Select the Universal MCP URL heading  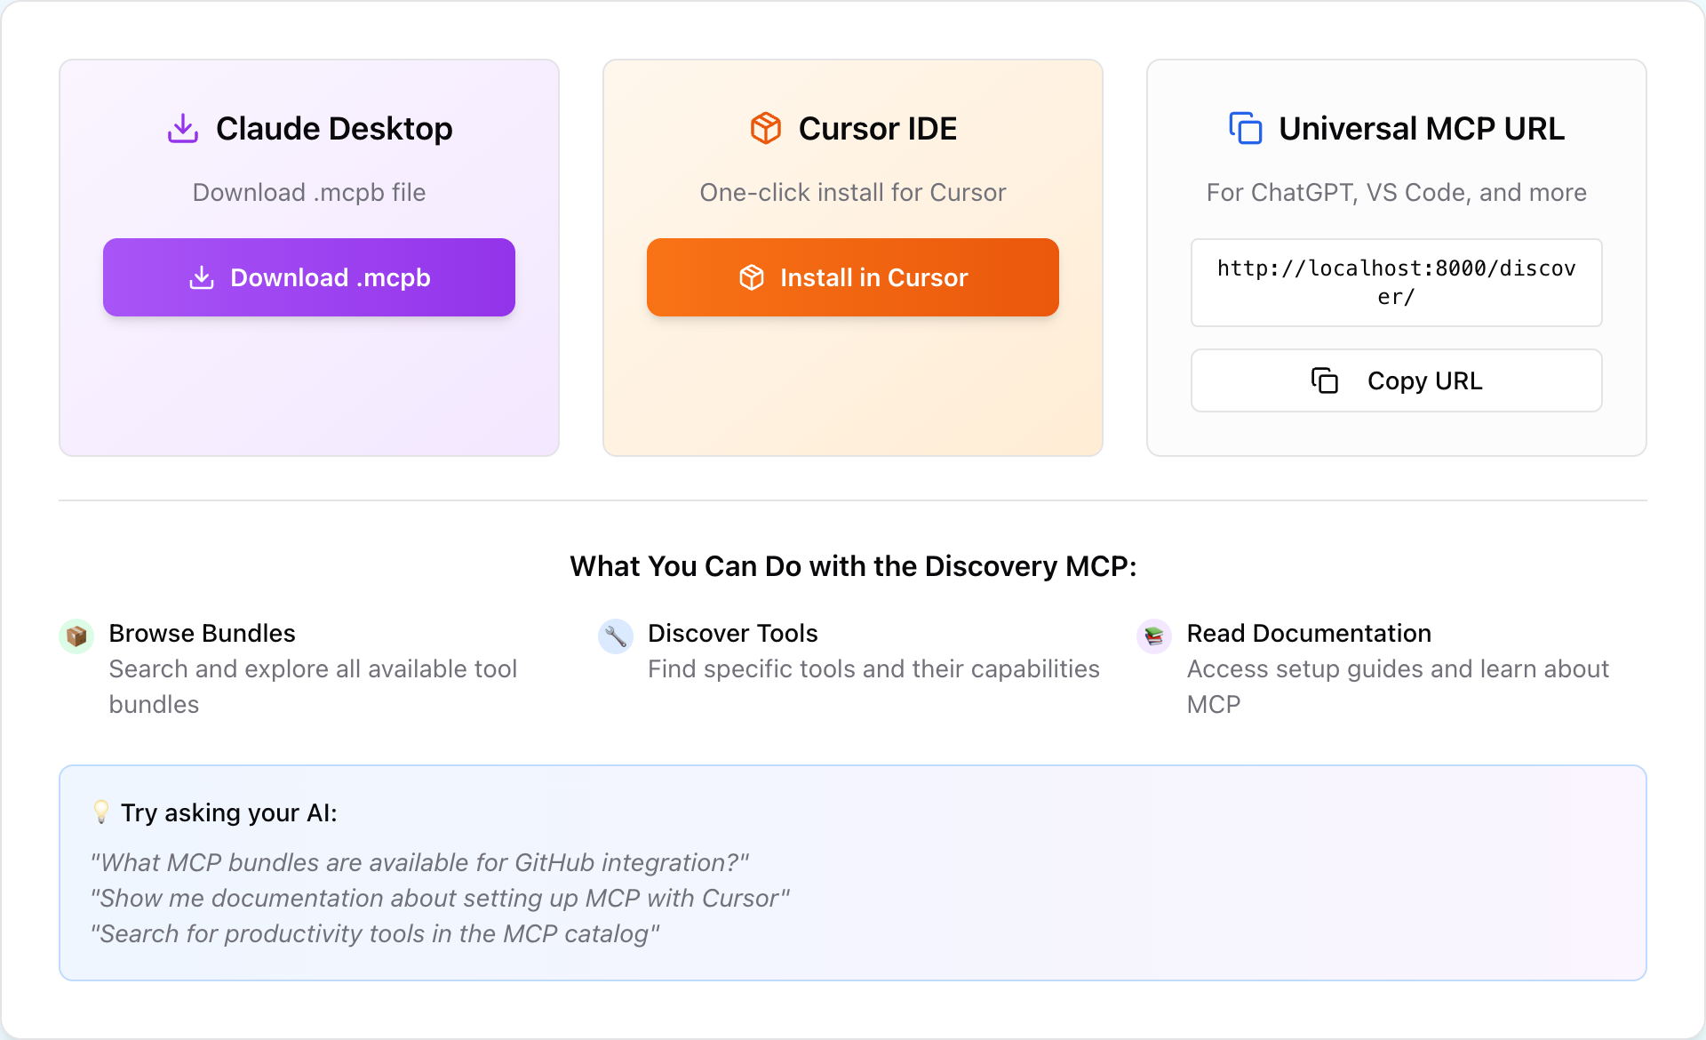(1421, 128)
